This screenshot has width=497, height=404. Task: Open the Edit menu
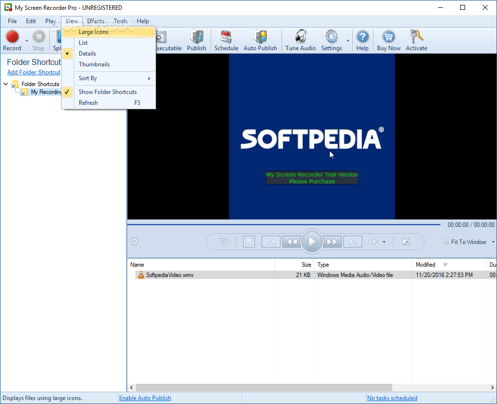click(x=31, y=21)
